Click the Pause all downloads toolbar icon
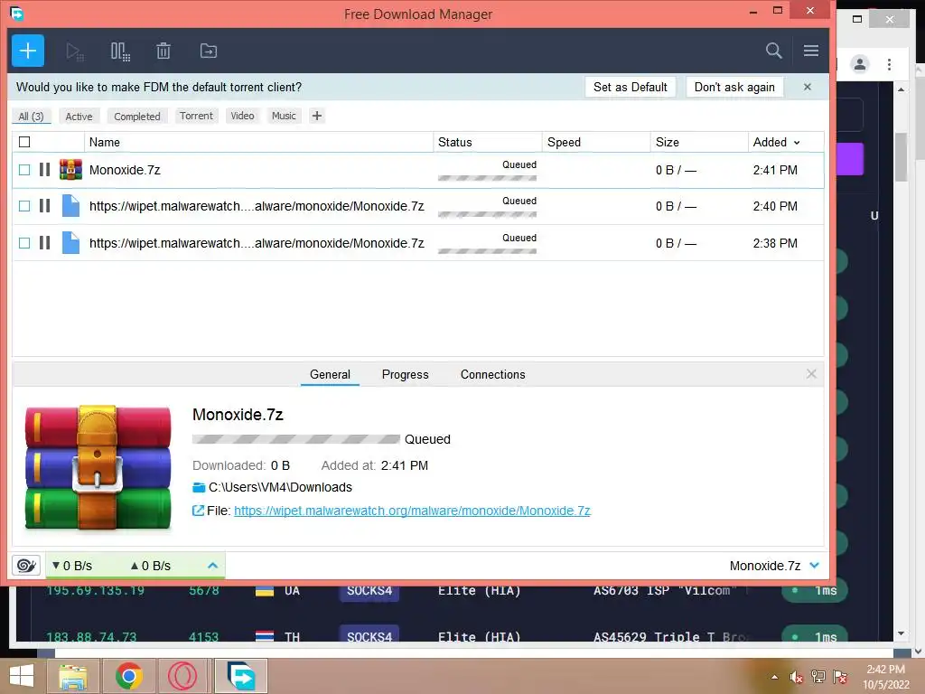The image size is (925, 694). click(120, 52)
